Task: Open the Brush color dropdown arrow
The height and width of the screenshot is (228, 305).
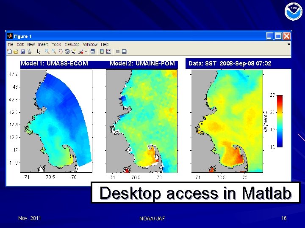Action: click(x=86, y=52)
